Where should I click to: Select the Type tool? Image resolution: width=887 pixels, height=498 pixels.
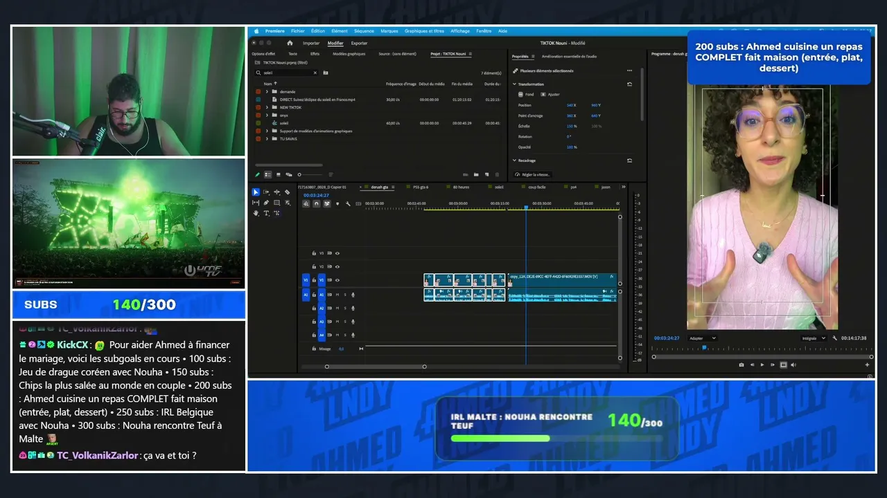click(x=266, y=213)
